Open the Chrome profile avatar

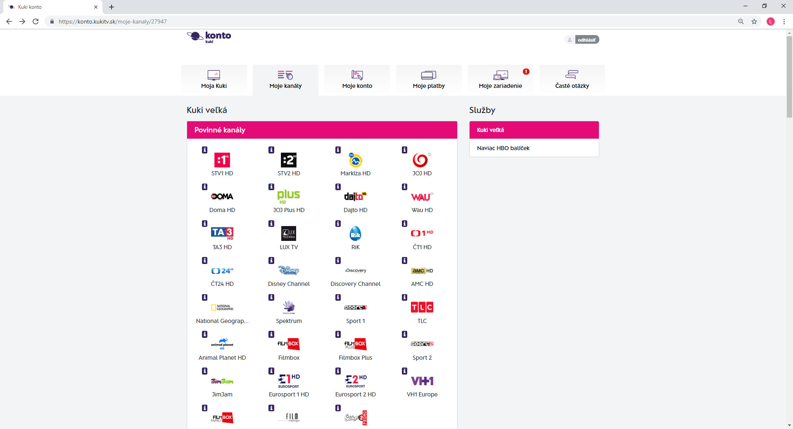[x=771, y=21]
